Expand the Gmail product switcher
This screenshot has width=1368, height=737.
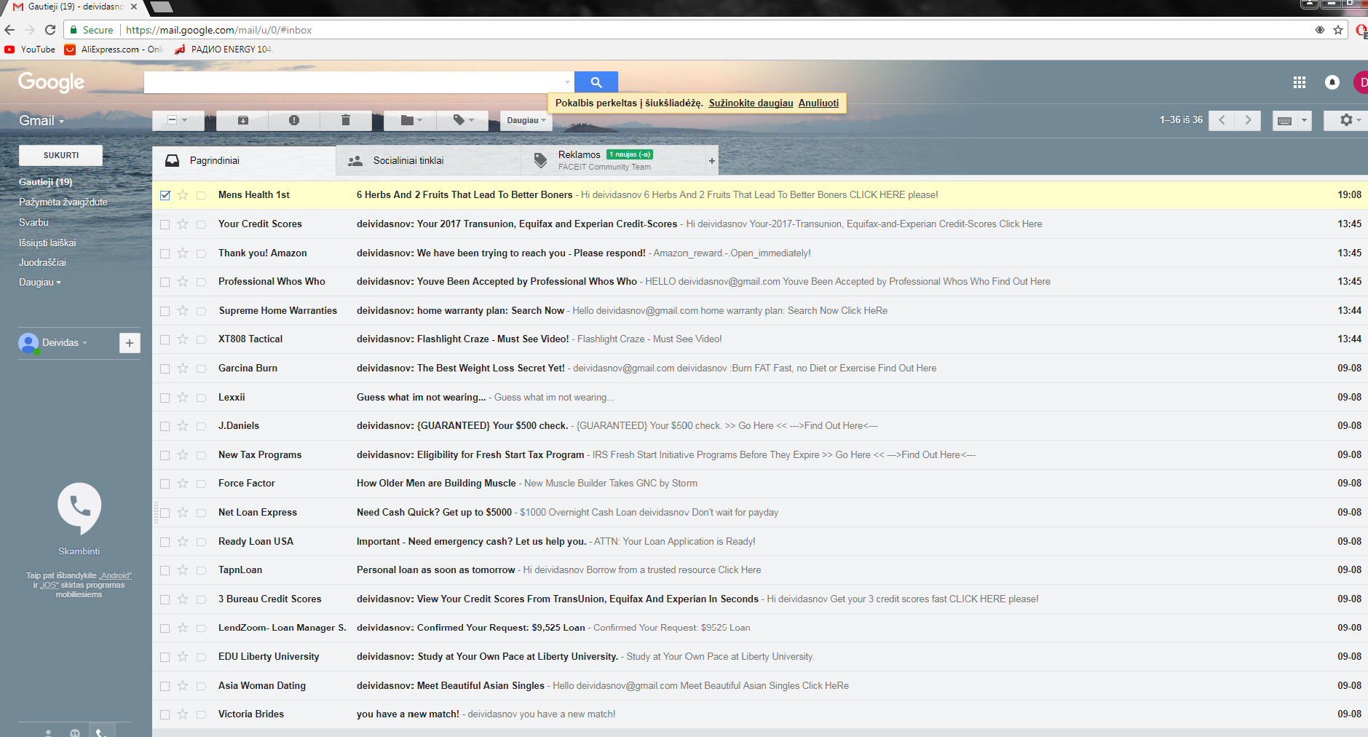pyautogui.click(x=41, y=121)
